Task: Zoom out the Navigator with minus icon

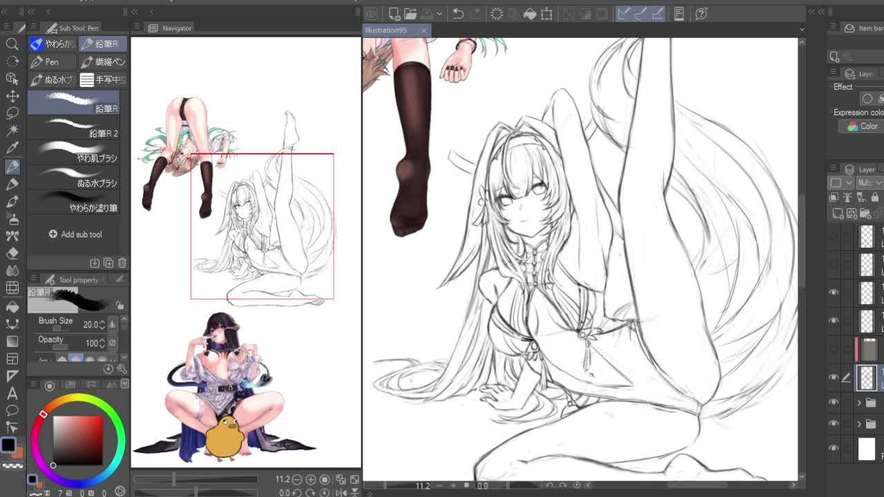Action: (x=298, y=479)
